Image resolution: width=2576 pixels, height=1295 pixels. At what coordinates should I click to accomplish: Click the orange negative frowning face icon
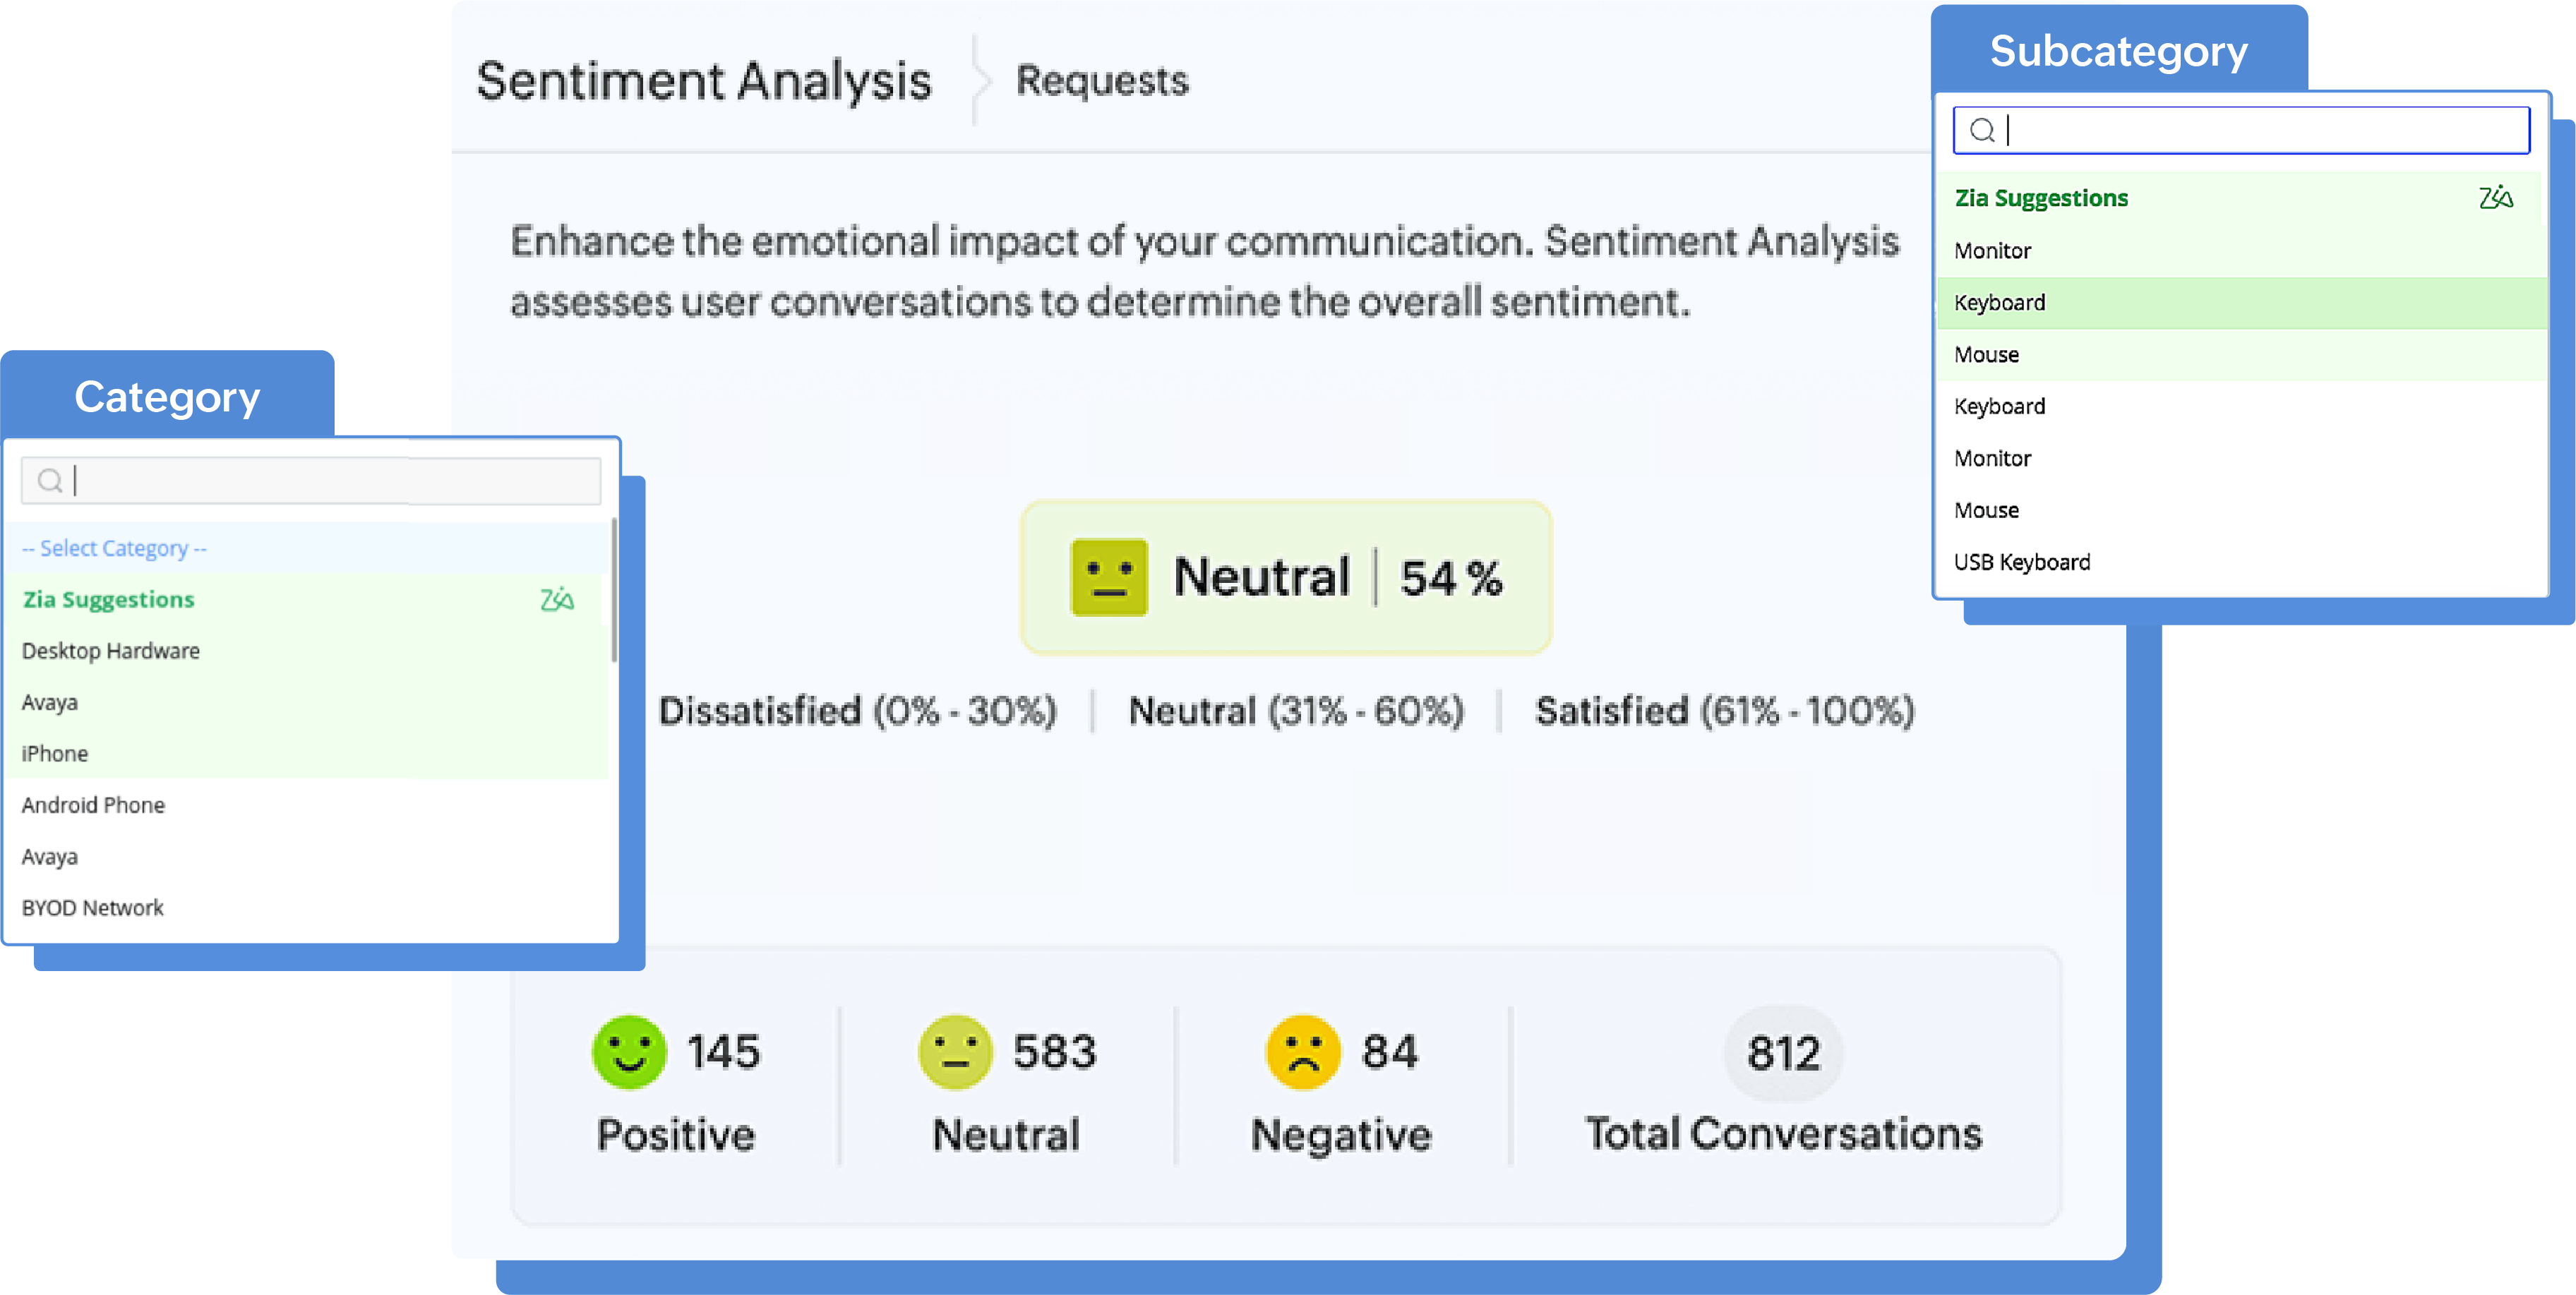click(x=1302, y=1052)
